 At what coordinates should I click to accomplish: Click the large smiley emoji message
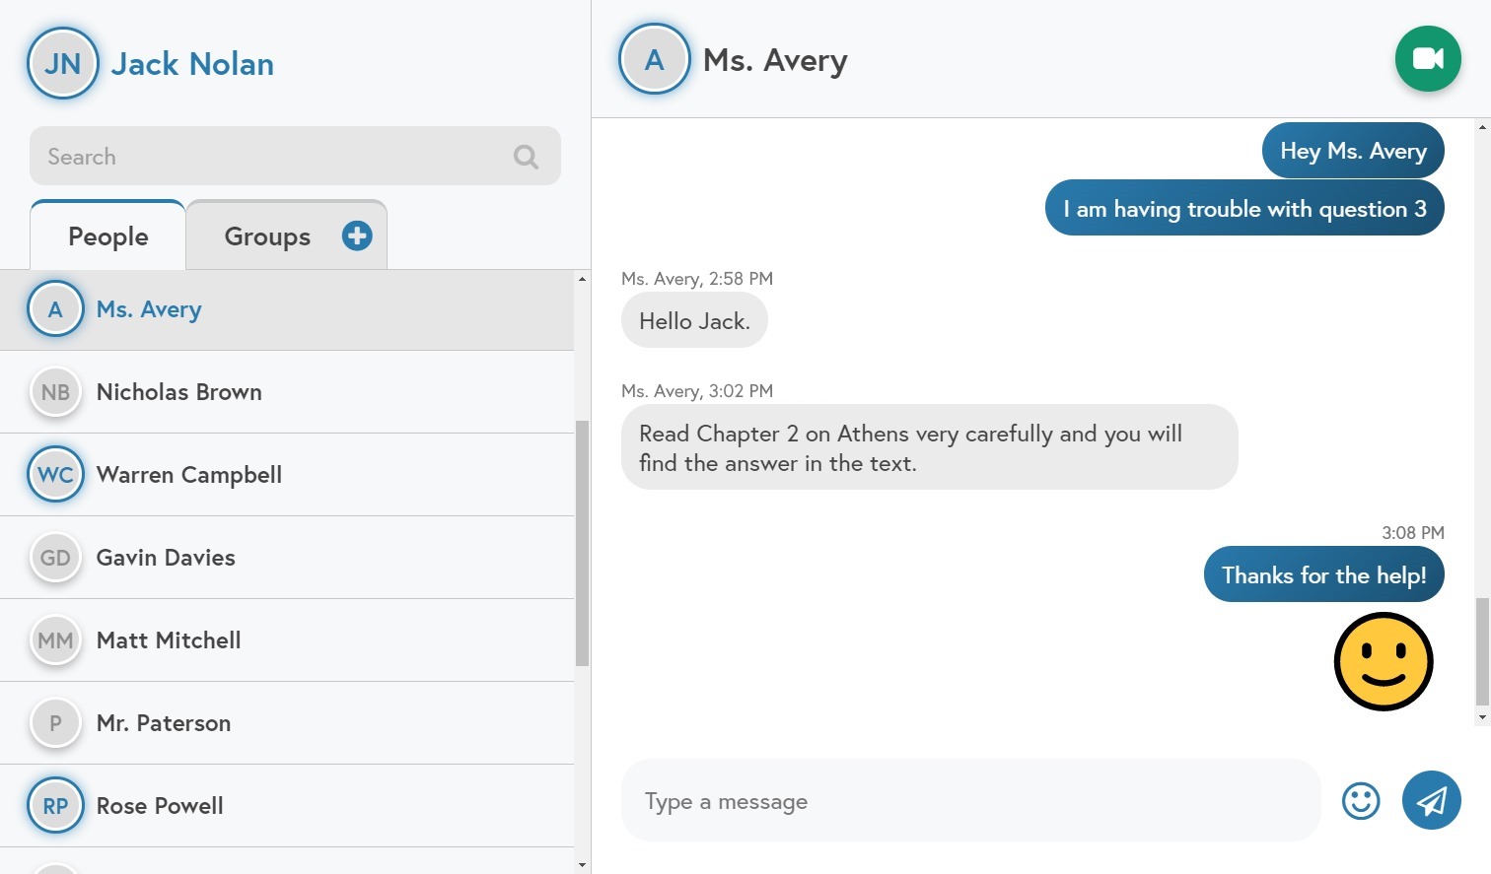pos(1383,661)
